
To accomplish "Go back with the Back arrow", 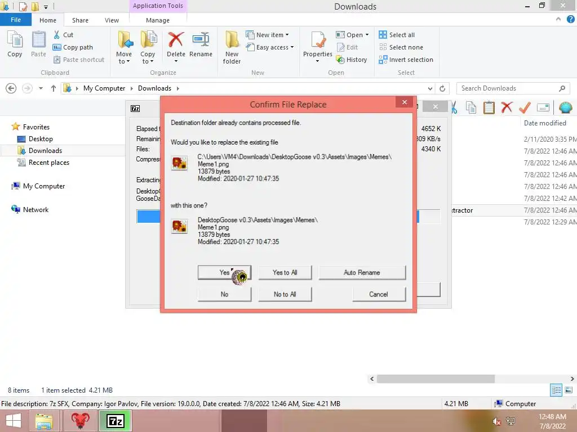I will coord(11,88).
